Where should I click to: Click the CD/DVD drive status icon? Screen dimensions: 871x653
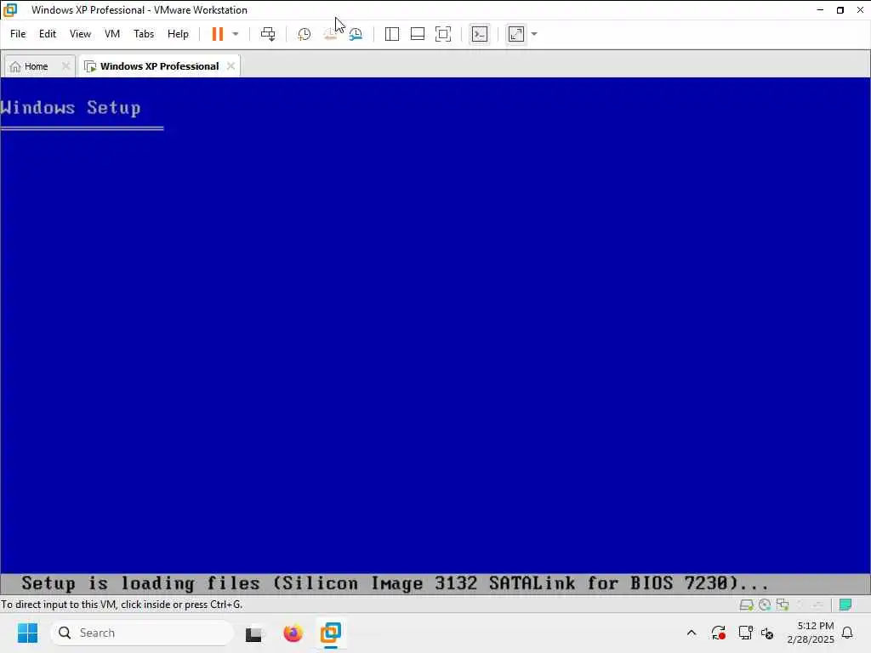tap(765, 605)
